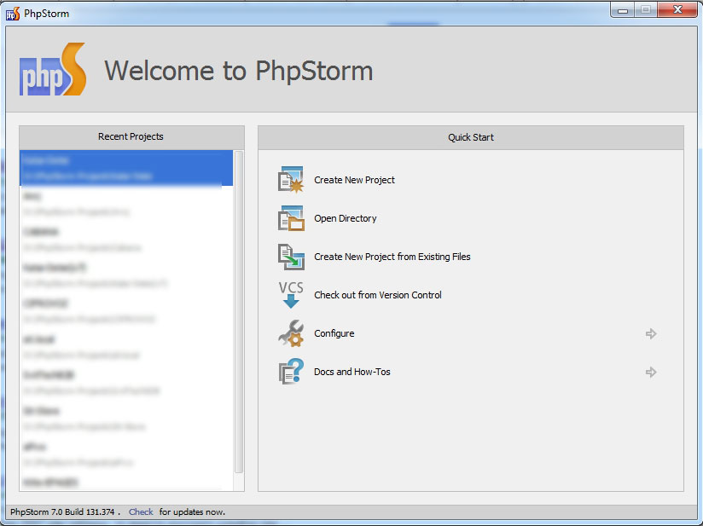Choose the Open Directory label
The width and height of the screenshot is (703, 526).
(x=346, y=218)
